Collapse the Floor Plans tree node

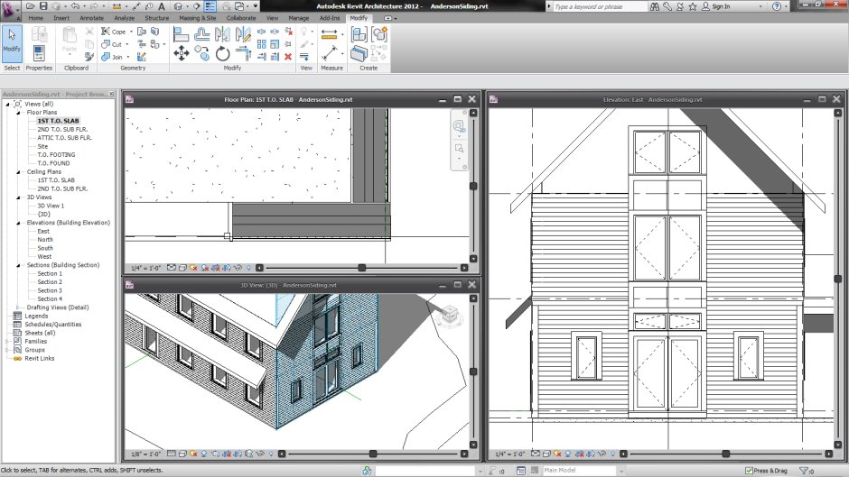tap(18, 113)
